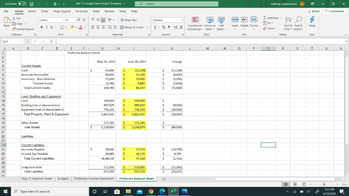Click the Insert Function fx icon

coord(51,41)
